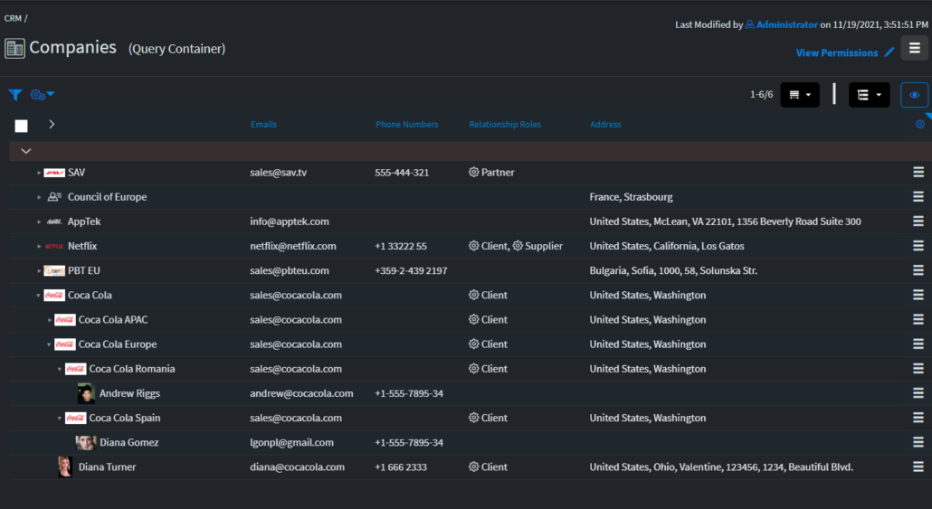Open row menu for Coca Cola APAC
The height and width of the screenshot is (509, 932).
coord(918,319)
